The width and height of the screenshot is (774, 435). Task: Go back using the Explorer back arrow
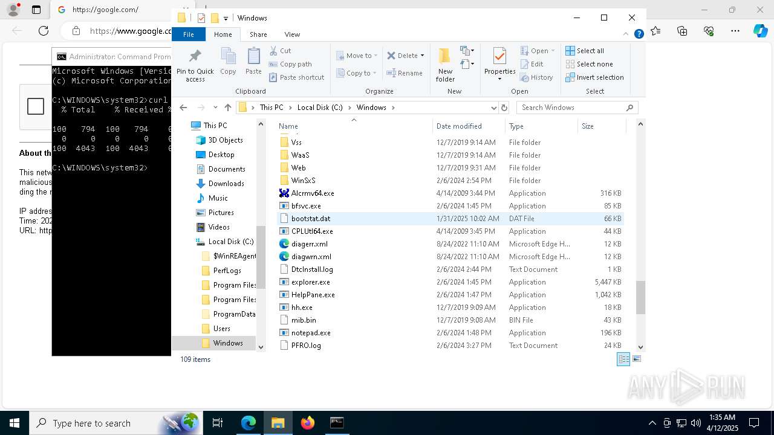pyautogui.click(x=184, y=108)
